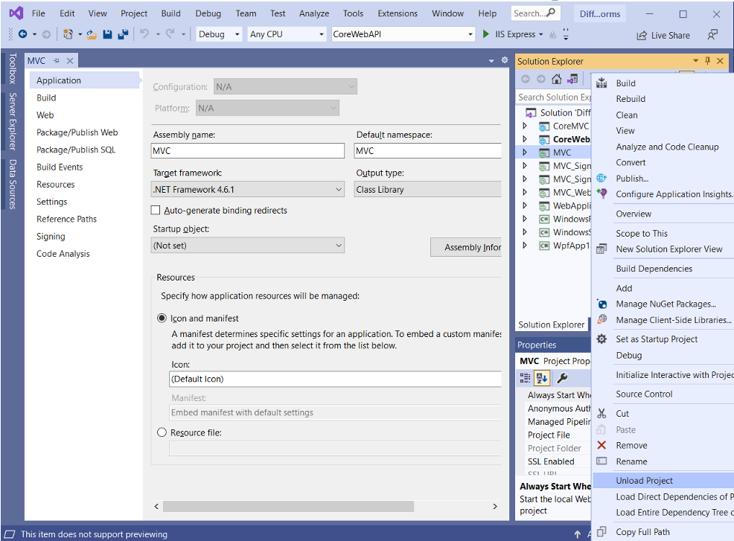Image resolution: width=734 pixels, height=541 pixels.
Task: Click the Navigate Backward toolbar arrow
Action: point(22,34)
